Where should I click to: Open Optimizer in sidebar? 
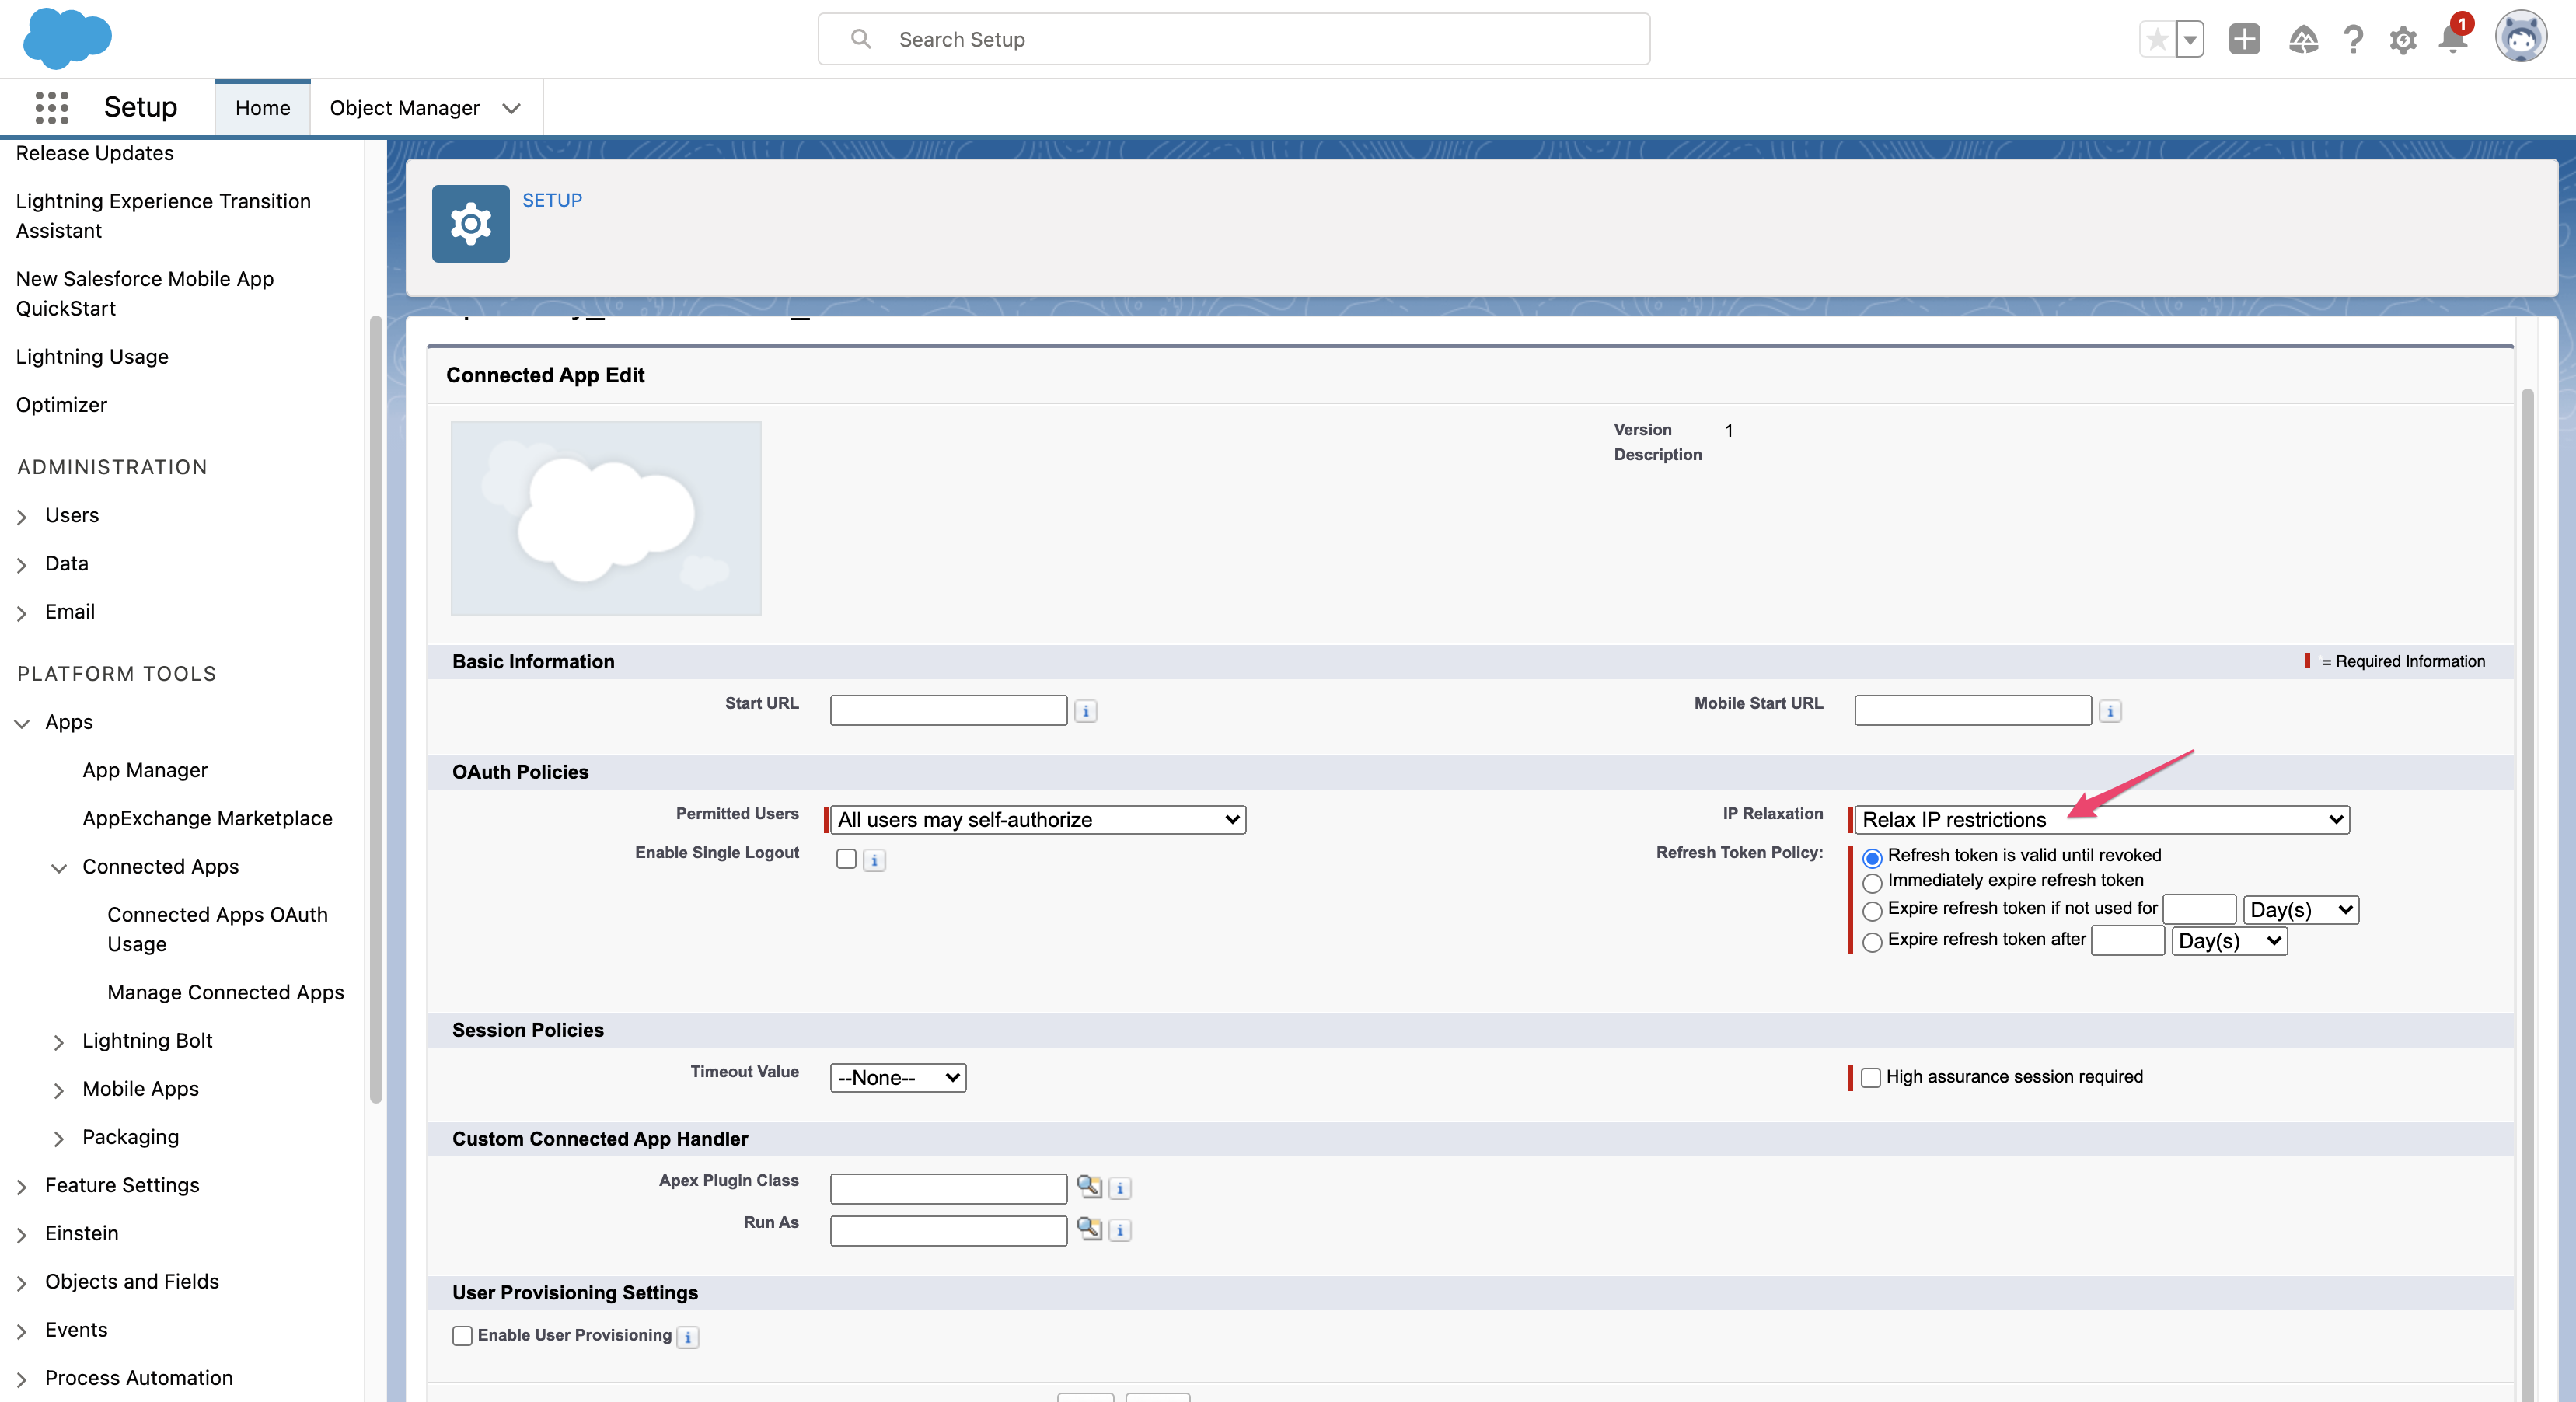click(x=61, y=405)
